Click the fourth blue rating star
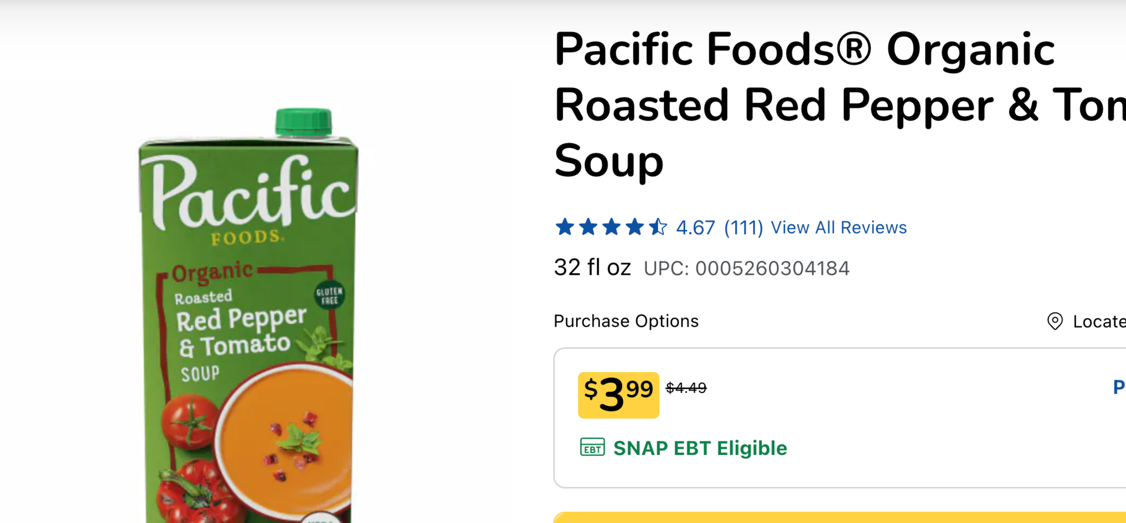The image size is (1126, 523). tap(635, 227)
